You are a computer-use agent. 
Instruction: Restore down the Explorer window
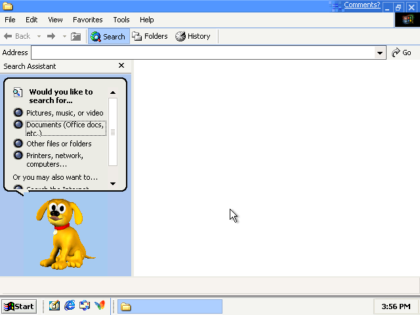[399, 7]
